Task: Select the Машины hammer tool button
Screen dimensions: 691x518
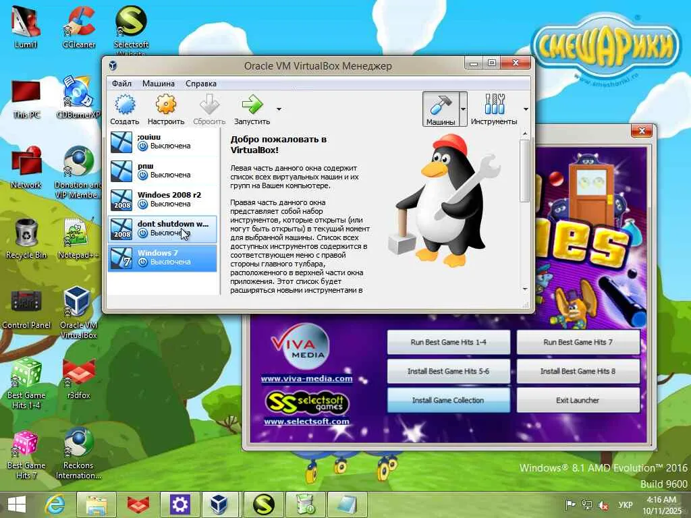Action: coord(440,109)
